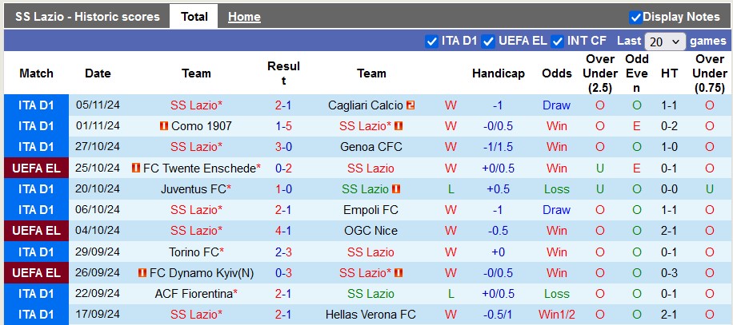Switch to the Total tab

click(194, 17)
